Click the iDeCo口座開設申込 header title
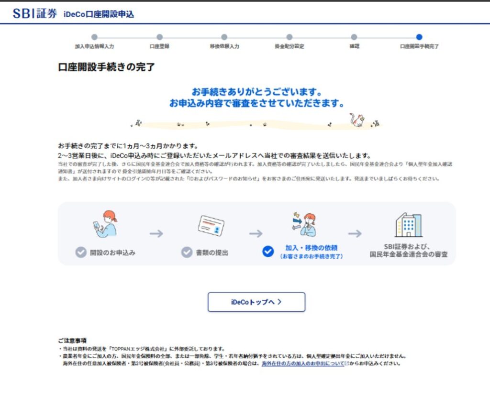 [x=99, y=14]
